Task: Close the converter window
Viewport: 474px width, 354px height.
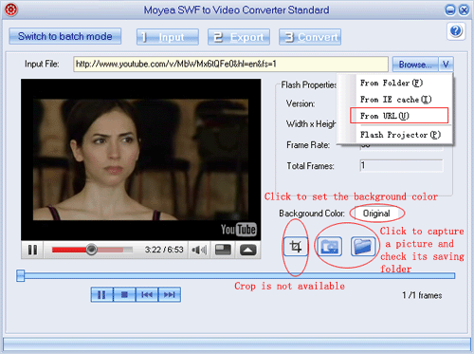Action: pyautogui.click(x=464, y=10)
